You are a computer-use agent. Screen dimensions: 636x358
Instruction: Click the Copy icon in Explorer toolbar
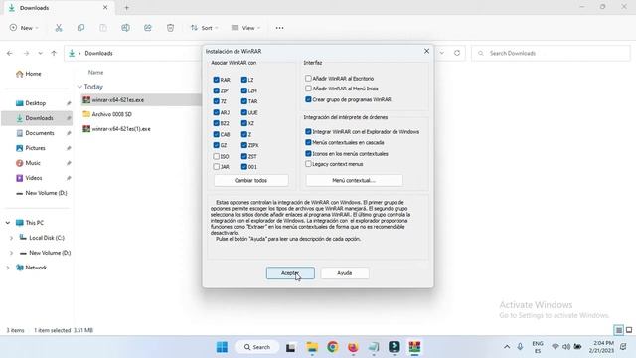(x=80, y=28)
